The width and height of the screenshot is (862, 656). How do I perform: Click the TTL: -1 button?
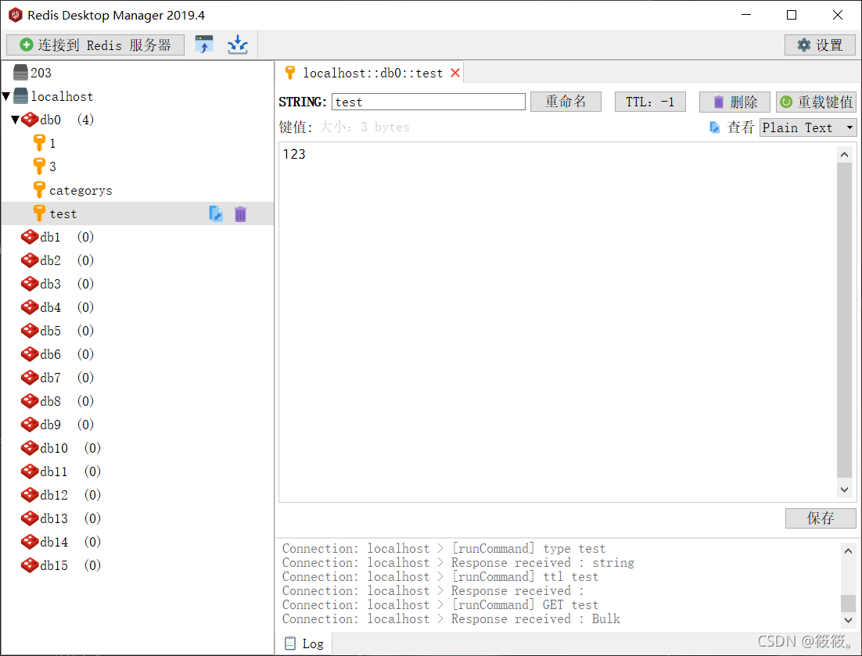(650, 102)
